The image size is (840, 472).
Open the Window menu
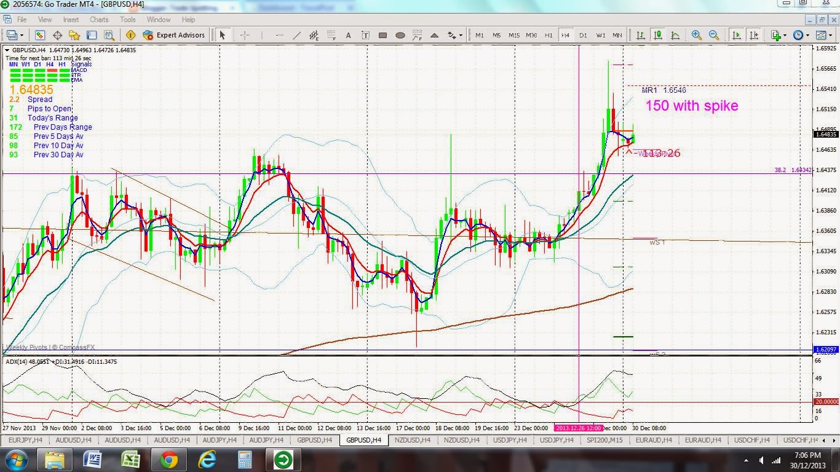click(159, 20)
